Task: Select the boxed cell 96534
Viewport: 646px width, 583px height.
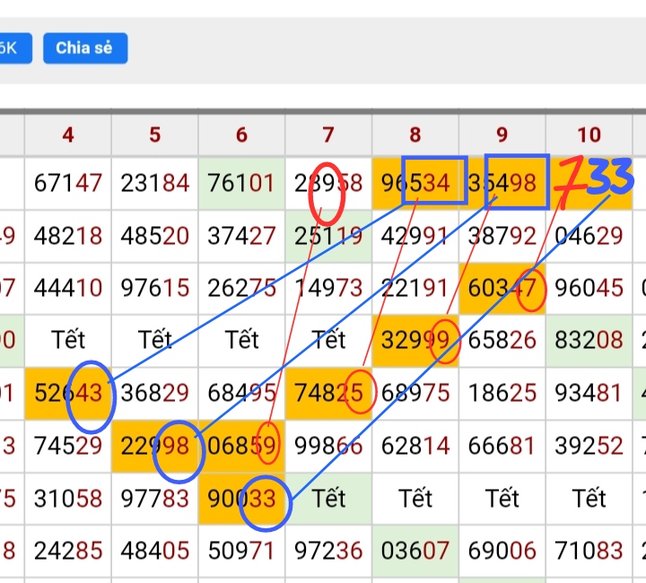Action: (415, 183)
